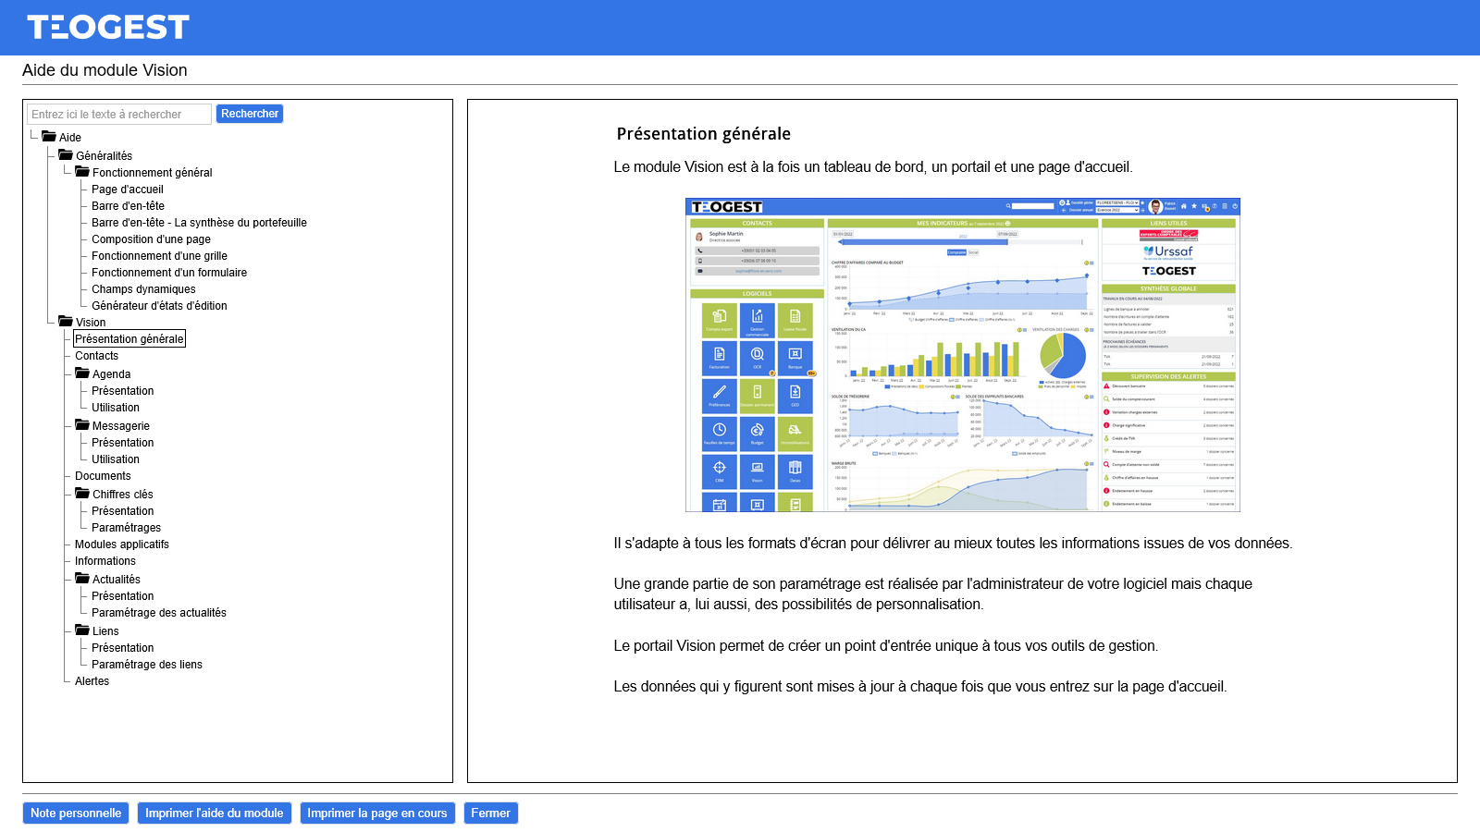This screenshot has width=1480, height=832.
Task: Open the Contacts help topic
Action: click(96, 356)
